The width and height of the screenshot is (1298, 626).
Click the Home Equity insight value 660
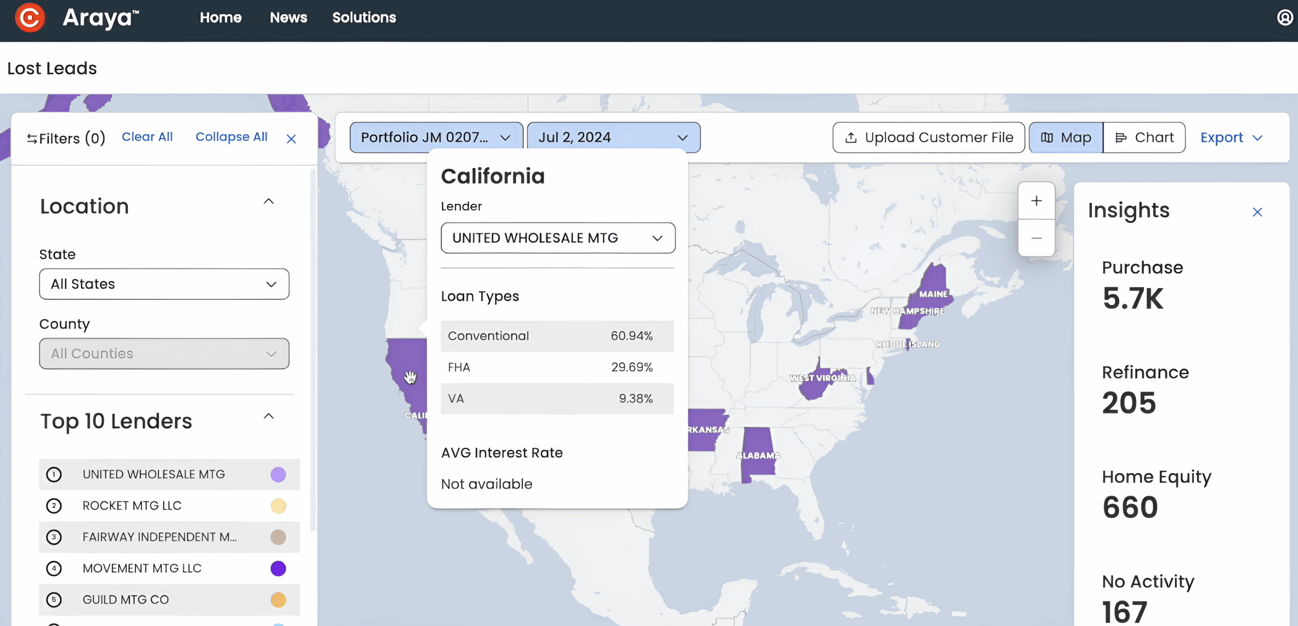[x=1130, y=507]
